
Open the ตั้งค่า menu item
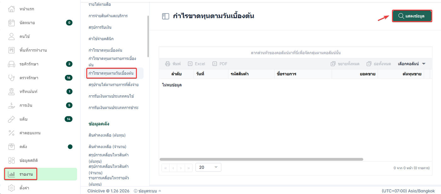pyautogui.click(x=41, y=188)
